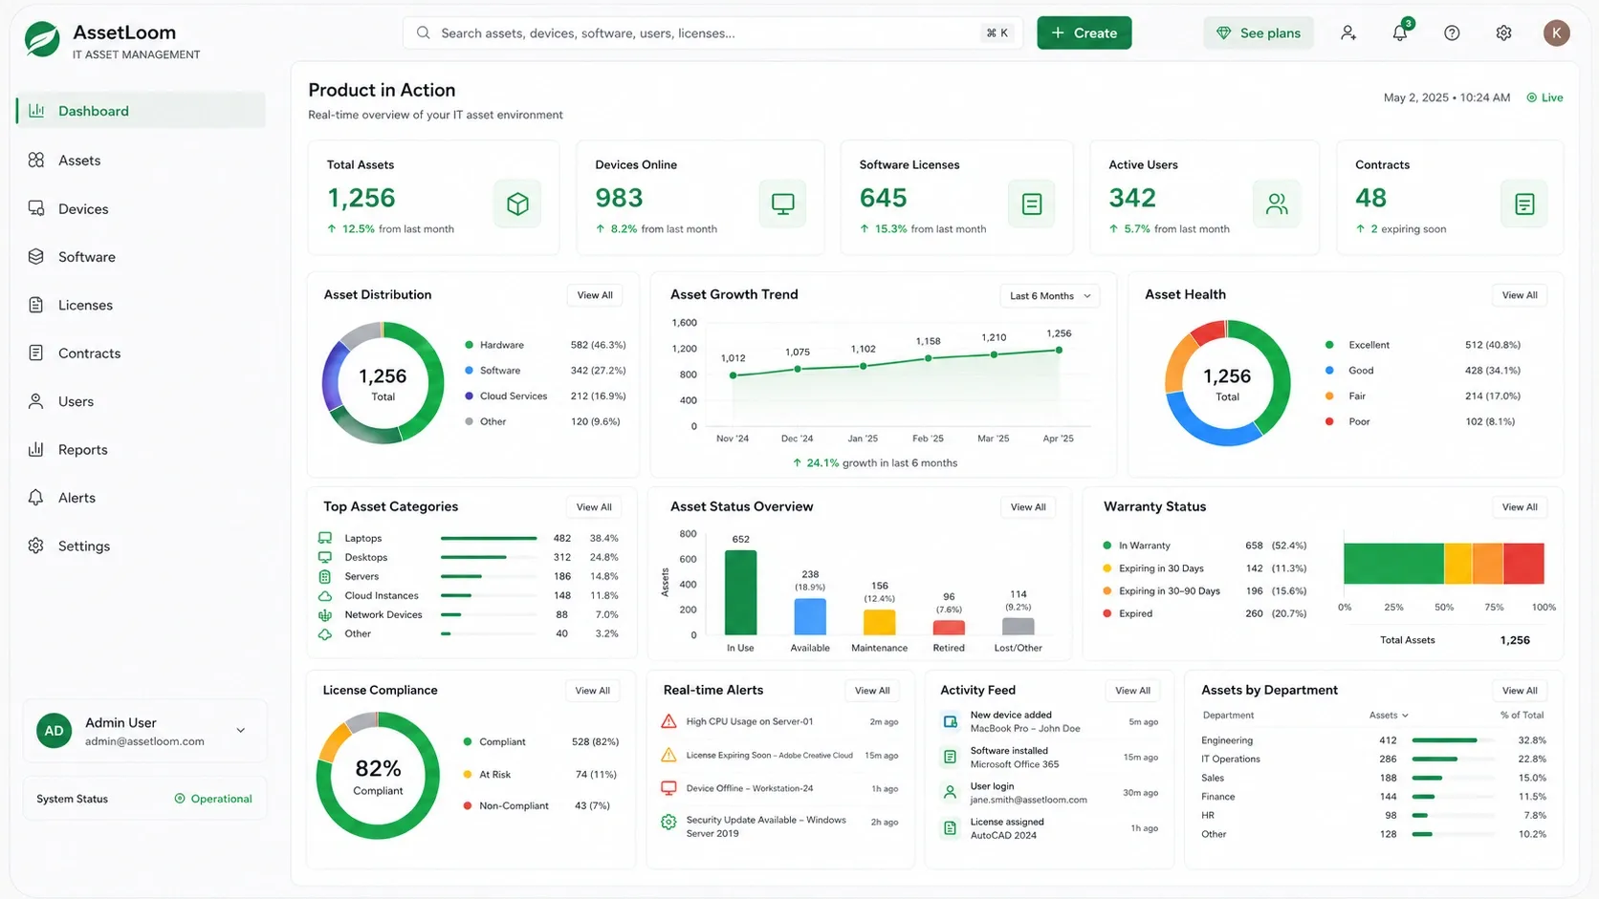1599x899 pixels.
Task: Open settings gear in top bar
Action: pos(1503,32)
